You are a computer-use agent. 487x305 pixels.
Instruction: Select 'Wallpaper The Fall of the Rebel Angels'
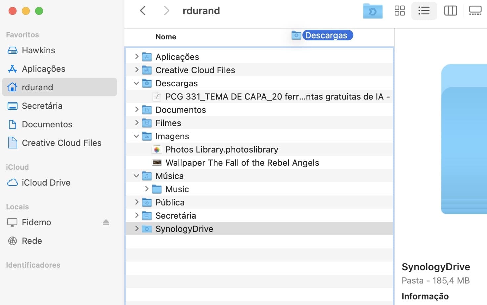click(242, 163)
